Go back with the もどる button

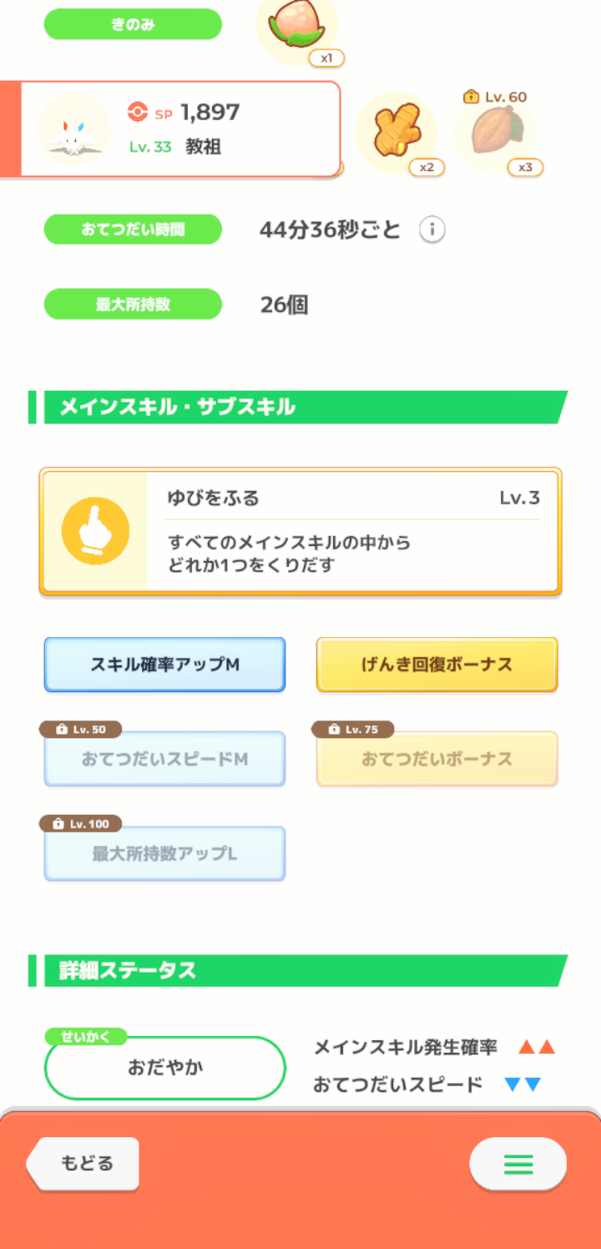point(83,1163)
